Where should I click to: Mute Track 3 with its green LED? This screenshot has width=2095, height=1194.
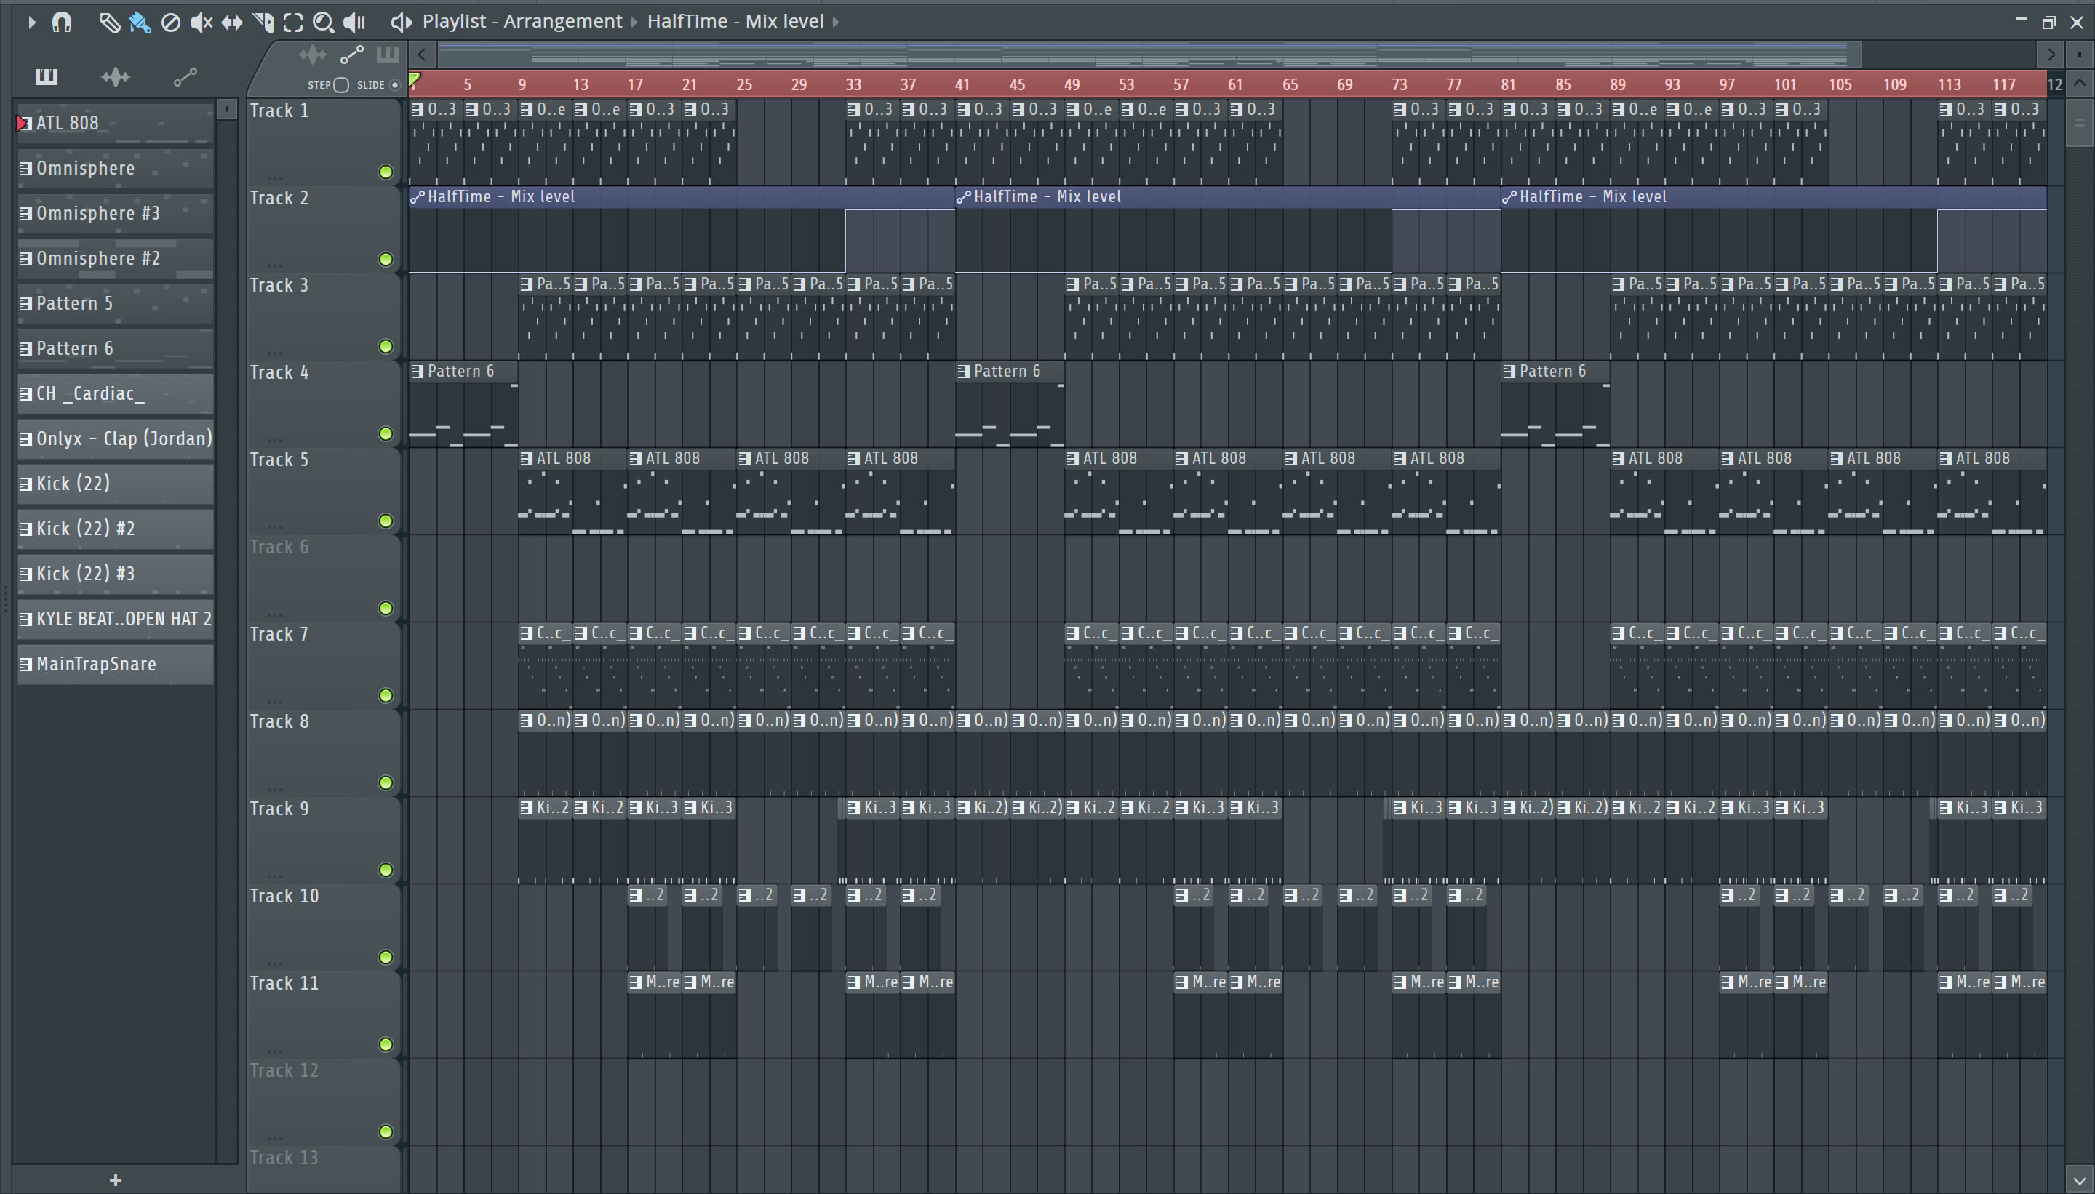(x=386, y=347)
